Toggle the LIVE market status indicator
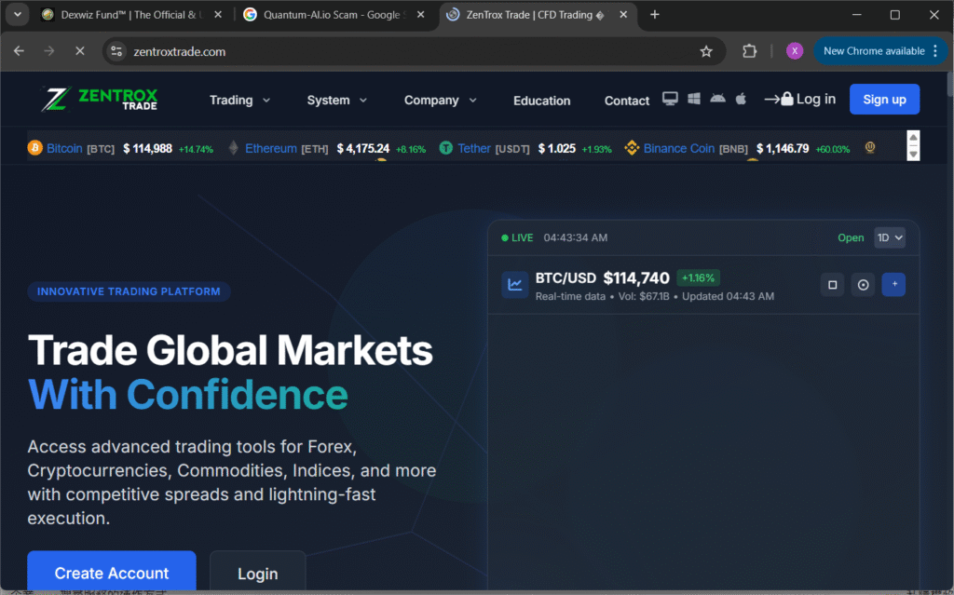This screenshot has height=595, width=954. (515, 237)
